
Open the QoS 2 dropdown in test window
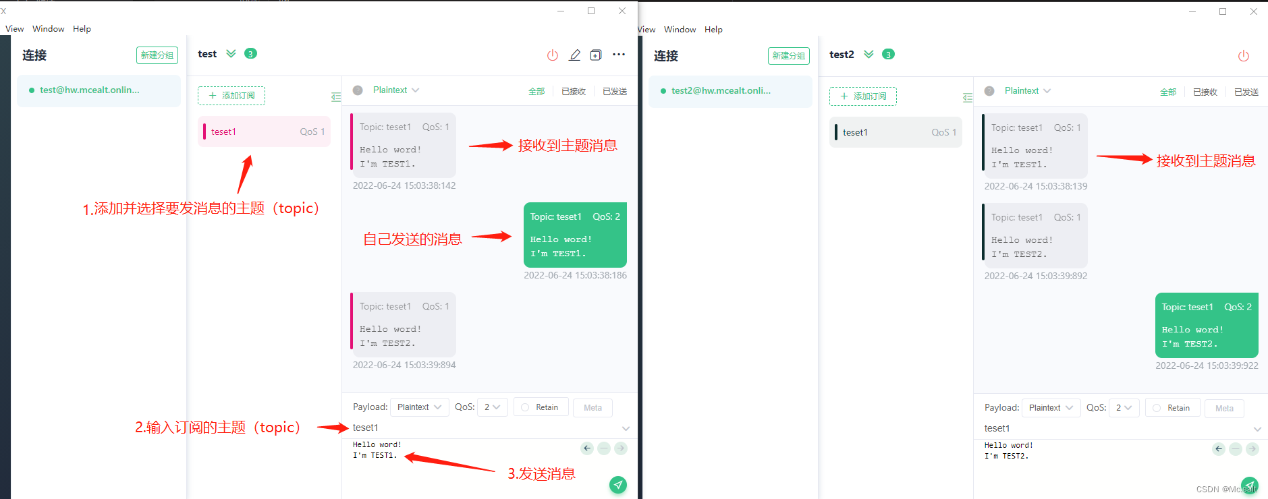[492, 407]
